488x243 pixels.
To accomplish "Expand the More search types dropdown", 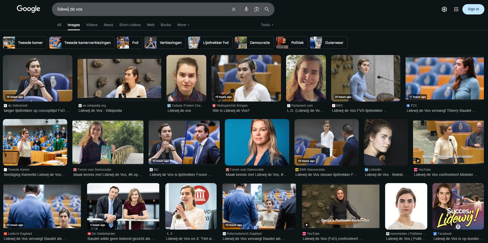I will point(183,25).
